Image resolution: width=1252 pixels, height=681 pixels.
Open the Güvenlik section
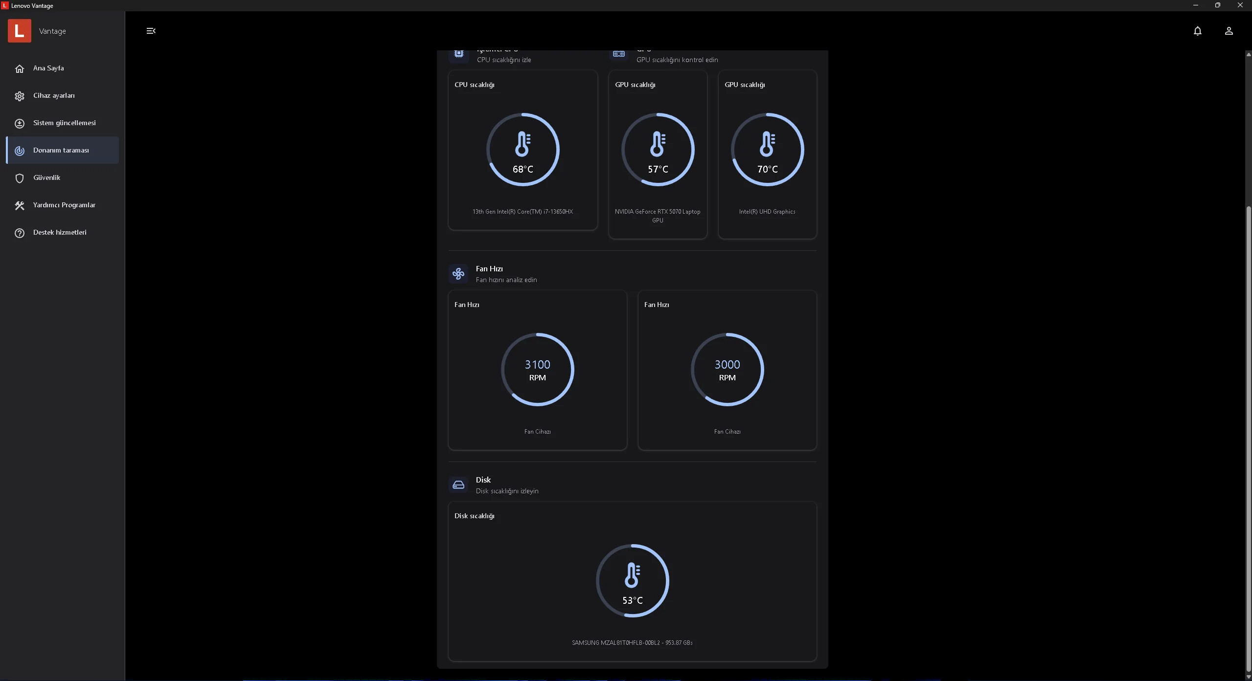click(46, 177)
